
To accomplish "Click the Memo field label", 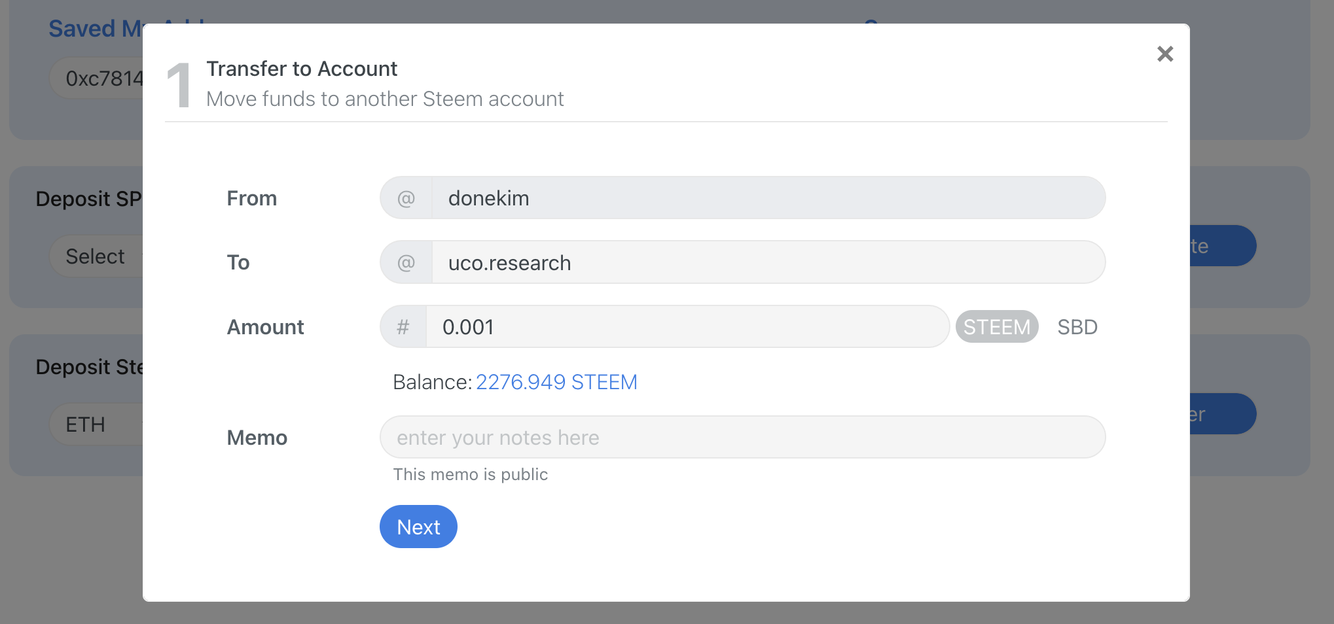I will (257, 438).
